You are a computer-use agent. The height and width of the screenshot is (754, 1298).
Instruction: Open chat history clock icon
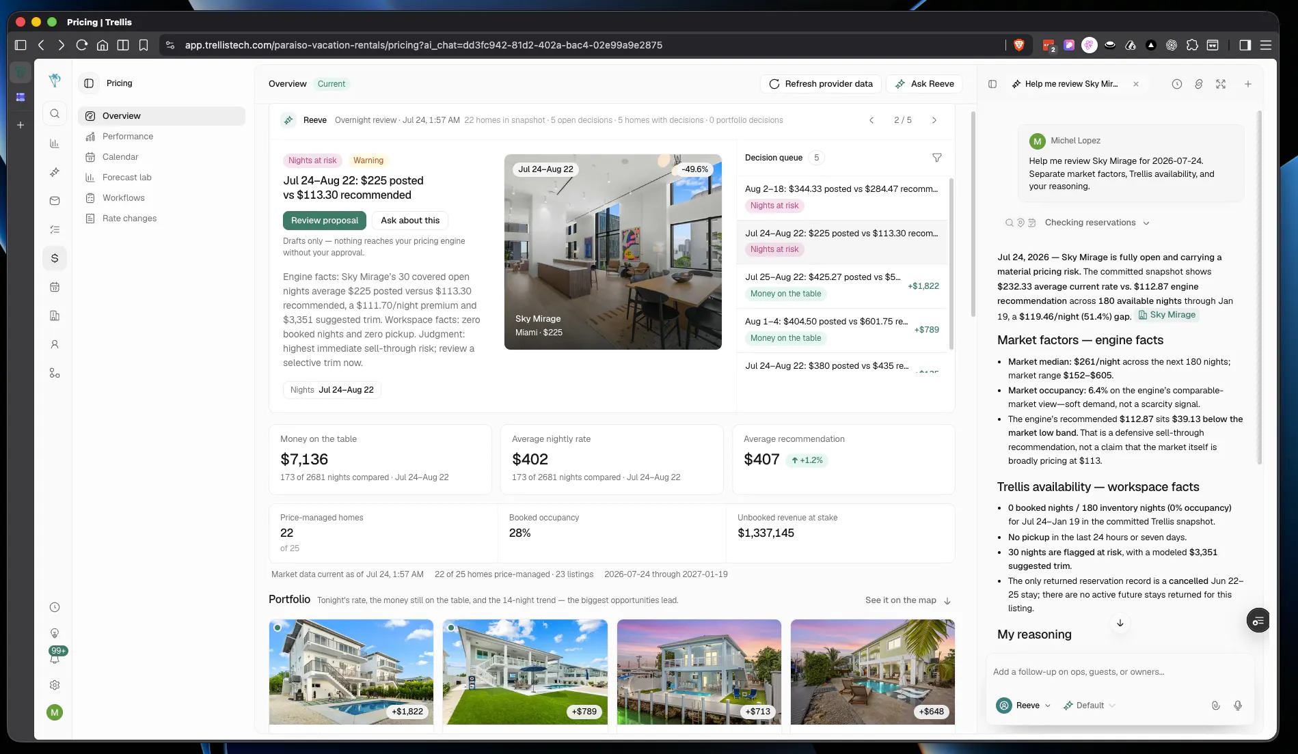1177,84
